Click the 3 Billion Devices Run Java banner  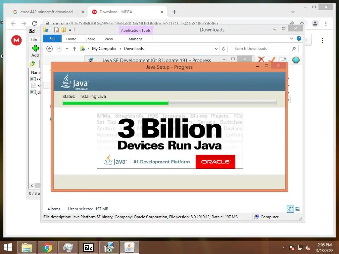[x=170, y=141]
